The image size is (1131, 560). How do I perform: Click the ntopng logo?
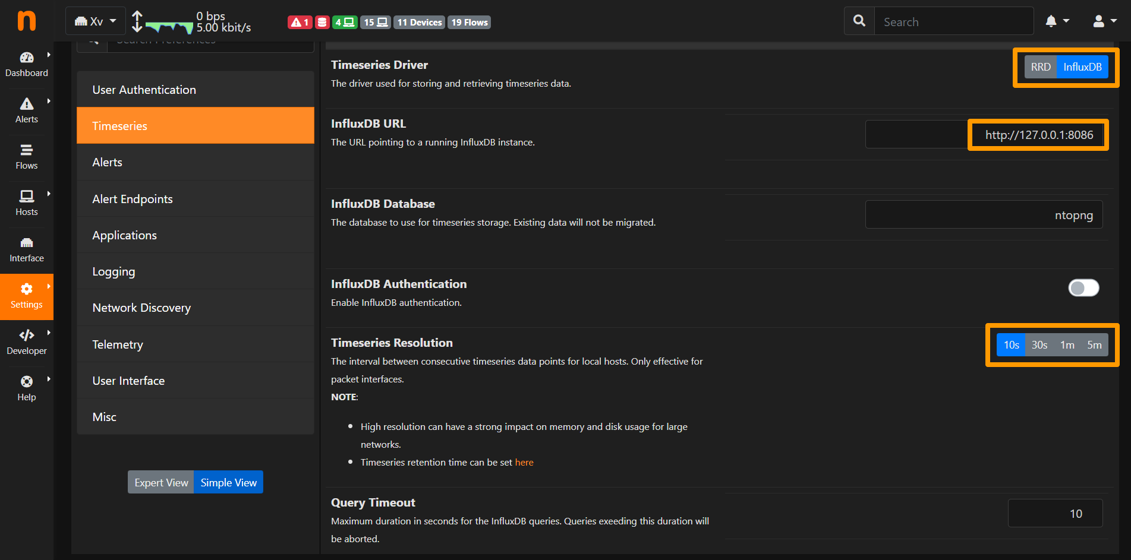27,21
